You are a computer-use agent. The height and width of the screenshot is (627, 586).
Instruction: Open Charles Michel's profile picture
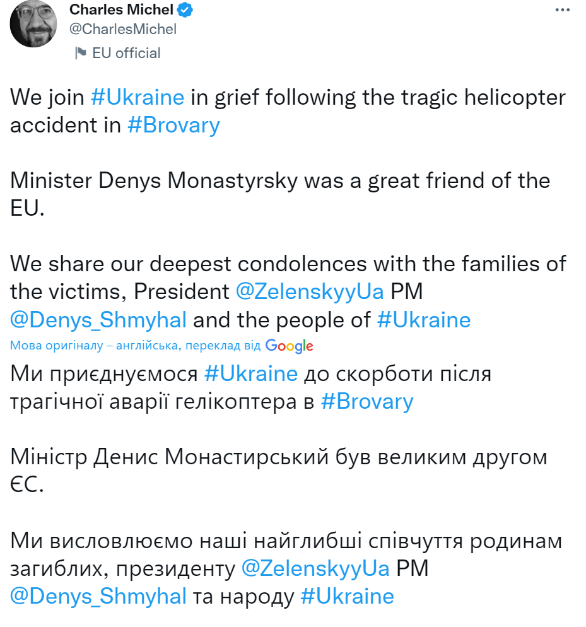33,23
